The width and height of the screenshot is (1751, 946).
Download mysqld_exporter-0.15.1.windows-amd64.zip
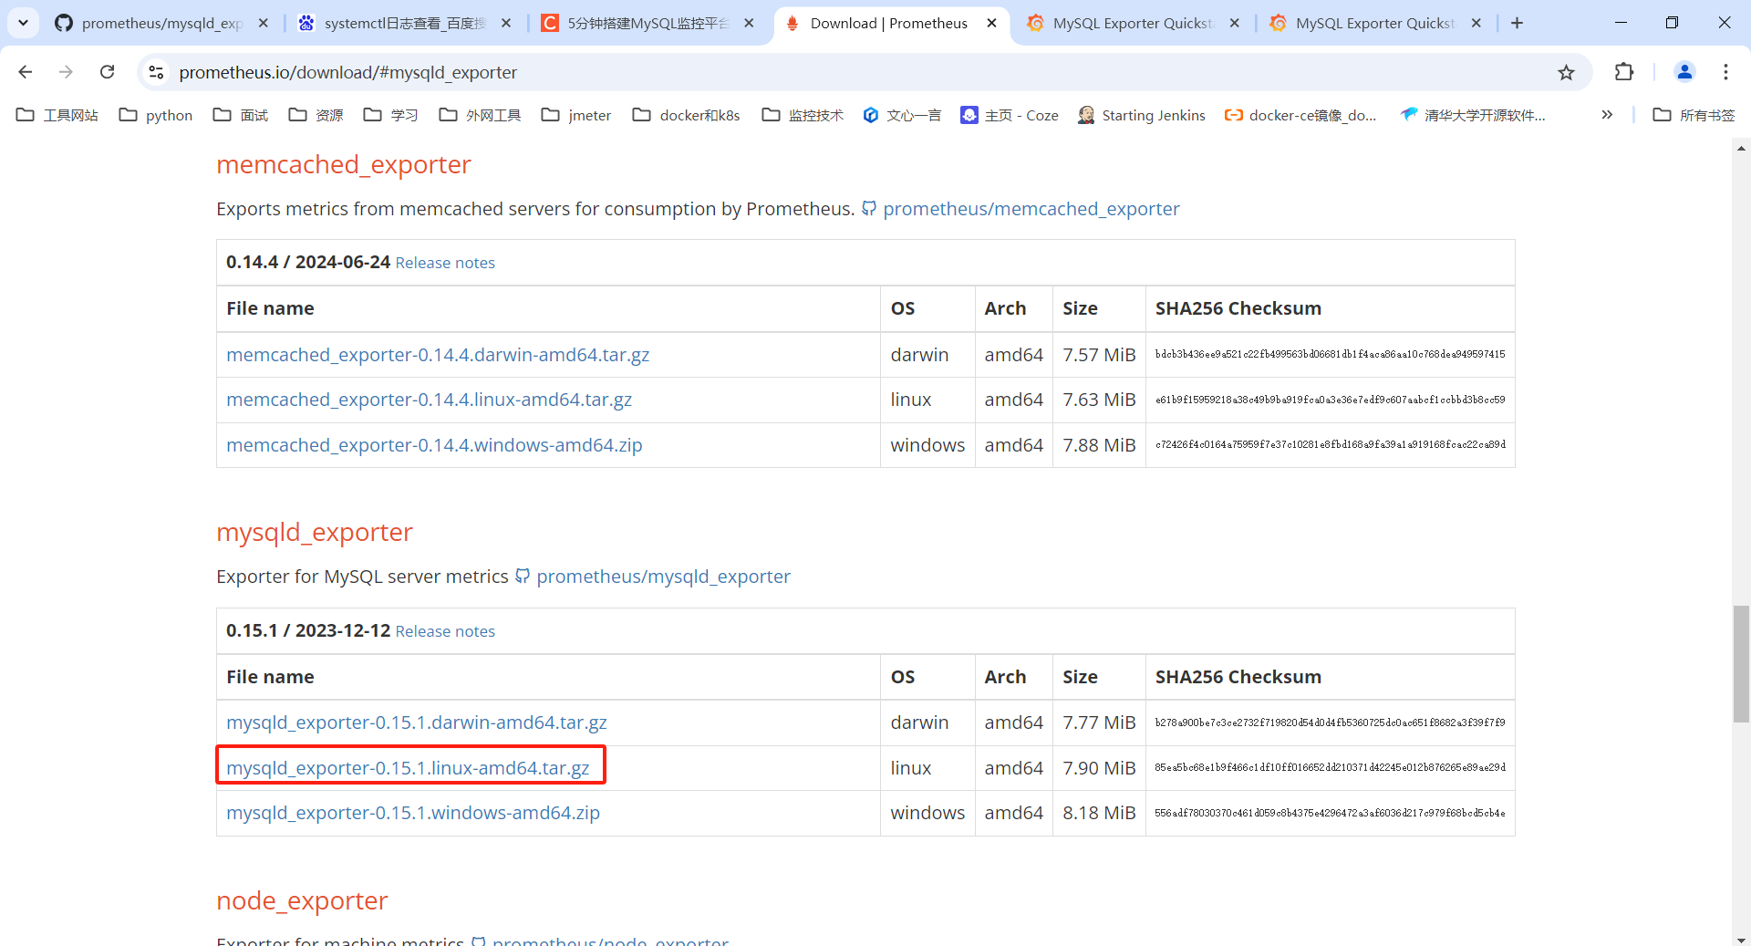pos(413,813)
